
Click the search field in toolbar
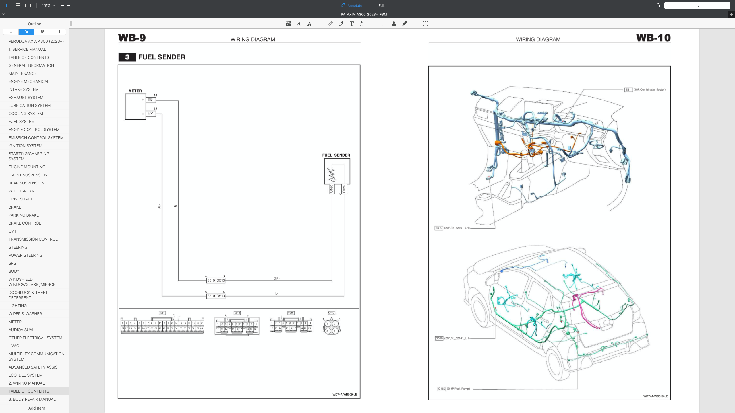(697, 5)
